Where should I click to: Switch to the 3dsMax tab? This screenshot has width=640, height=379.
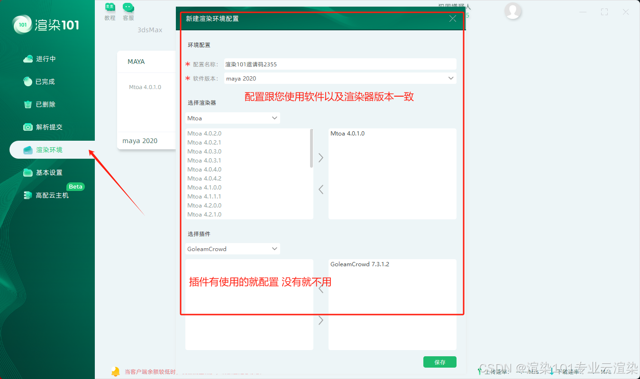tap(150, 30)
